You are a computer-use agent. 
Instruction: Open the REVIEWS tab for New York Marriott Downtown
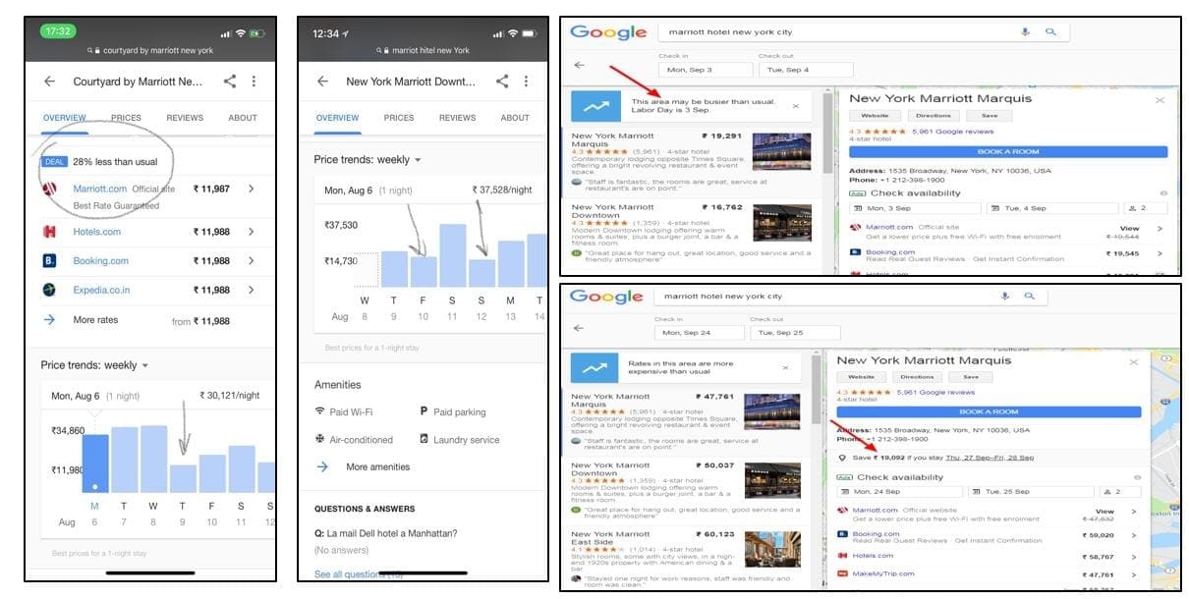(457, 118)
